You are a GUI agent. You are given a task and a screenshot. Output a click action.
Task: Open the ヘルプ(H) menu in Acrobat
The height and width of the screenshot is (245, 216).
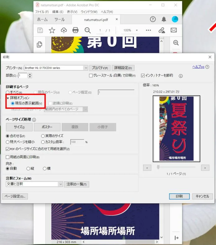pyautogui.click(x=107, y=12)
